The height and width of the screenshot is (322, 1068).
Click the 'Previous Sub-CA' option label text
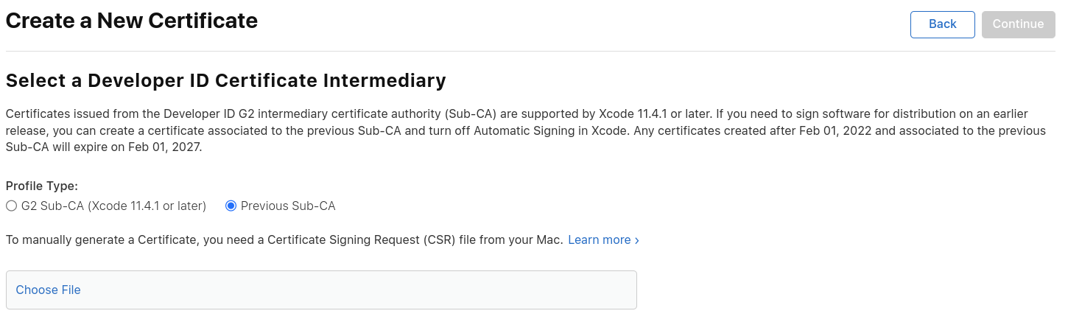click(288, 206)
